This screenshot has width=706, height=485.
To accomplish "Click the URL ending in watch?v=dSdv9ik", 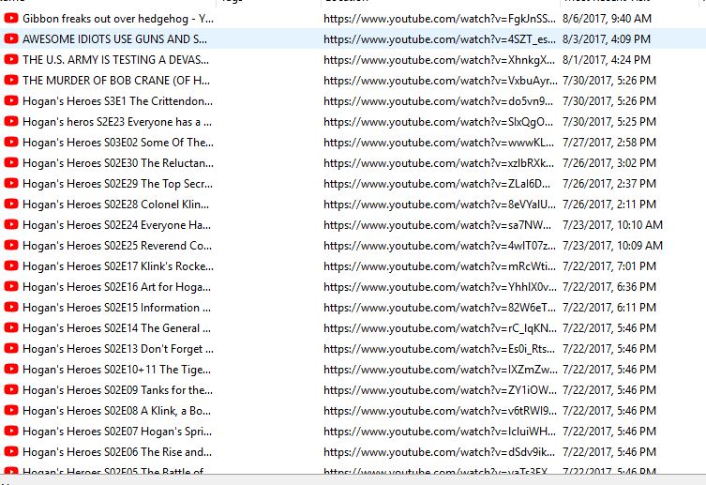I will click(x=440, y=452).
